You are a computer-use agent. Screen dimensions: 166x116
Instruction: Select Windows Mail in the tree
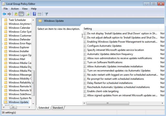[17, 59]
